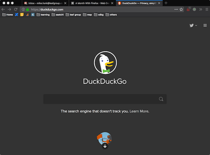
Task: Click the red padlock extension icon
Action: coord(188,9)
